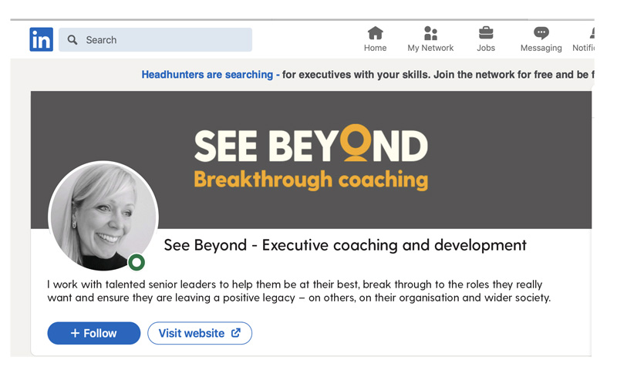Select the 'See Beyond - Executive coaching' title
The height and width of the screenshot is (370, 617).
pos(345,245)
